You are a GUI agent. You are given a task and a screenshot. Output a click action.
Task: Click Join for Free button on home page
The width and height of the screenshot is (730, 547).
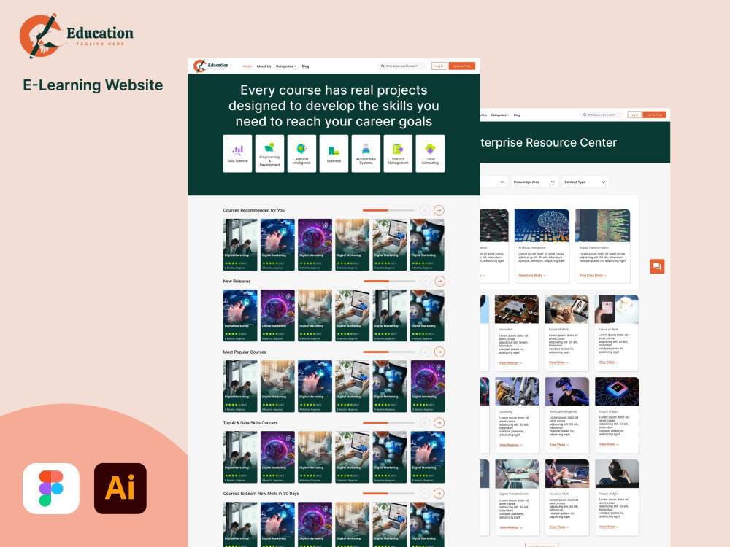pyautogui.click(x=462, y=66)
